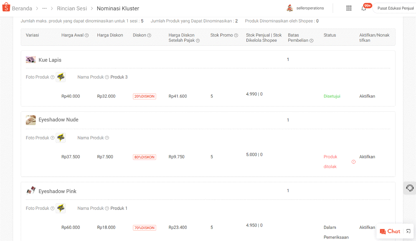Click the flash sale badge beside Foto Produk
The image size is (416, 241).
(x=61, y=77)
